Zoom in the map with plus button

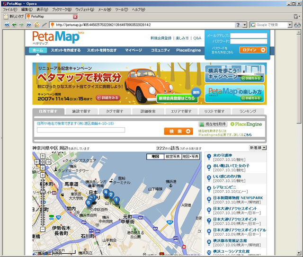[x=43, y=175]
